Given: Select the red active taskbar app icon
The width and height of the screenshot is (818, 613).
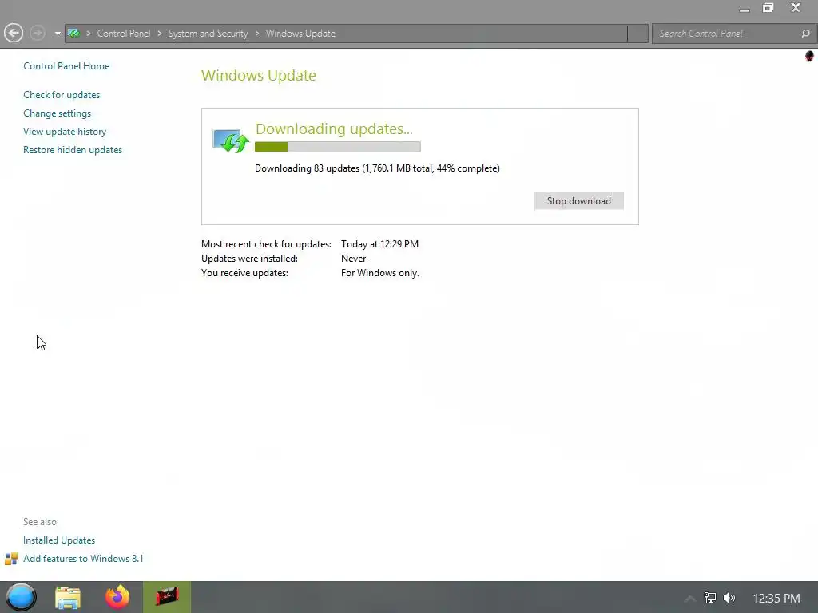Looking at the screenshot, I should pos(167,597).
